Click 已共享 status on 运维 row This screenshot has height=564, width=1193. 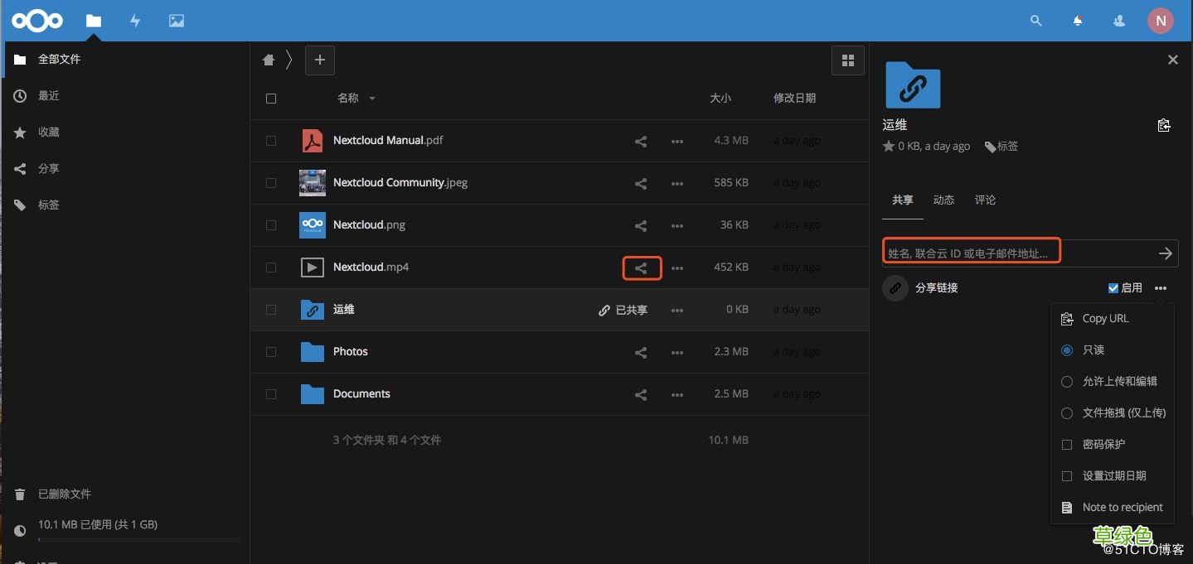[623, 310]
